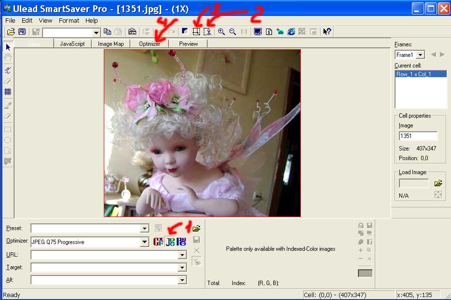Expand the URL dropdown list
The width and height of the screenshot is (451, 300).
pos(182,255)
